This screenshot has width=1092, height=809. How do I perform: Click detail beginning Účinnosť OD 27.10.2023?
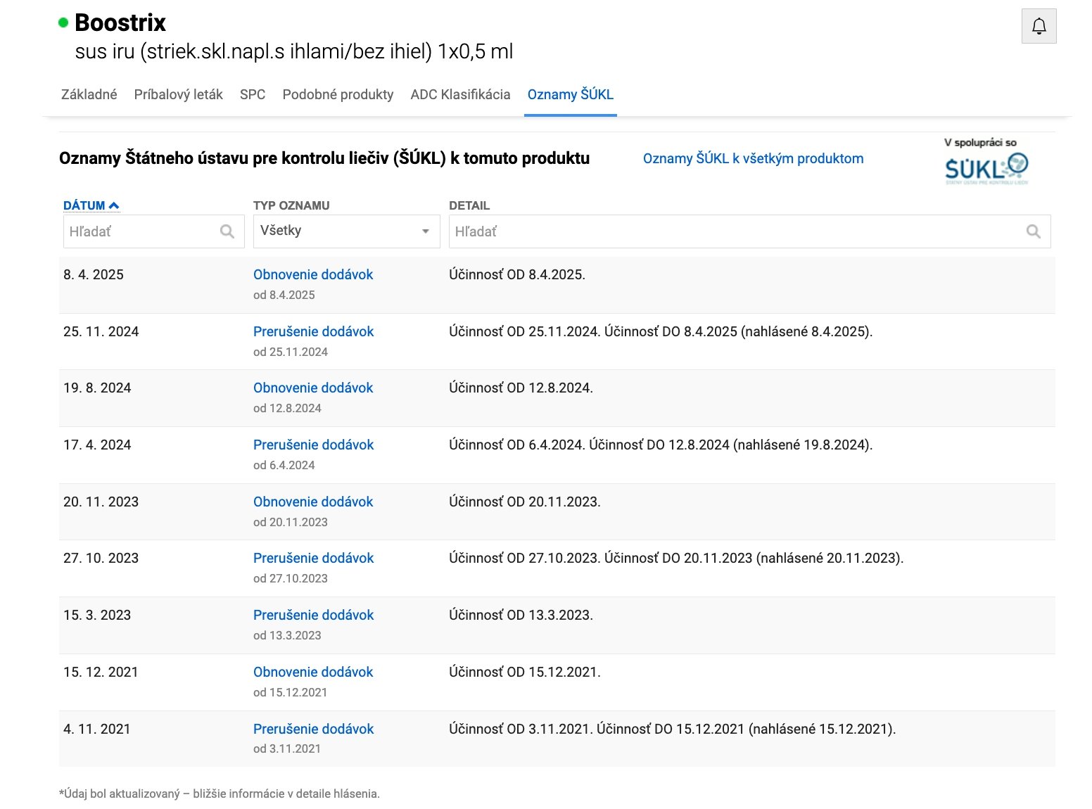pos(676,558)
